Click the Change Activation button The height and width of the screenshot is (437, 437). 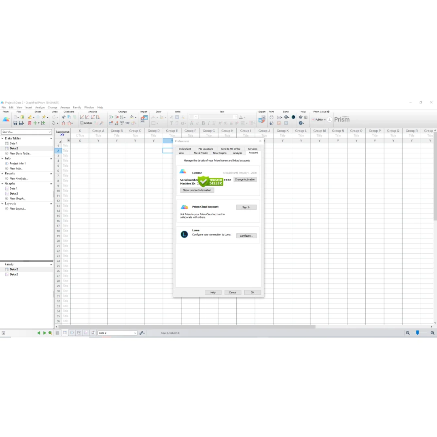pyautogui.click(x=245, y=179)
